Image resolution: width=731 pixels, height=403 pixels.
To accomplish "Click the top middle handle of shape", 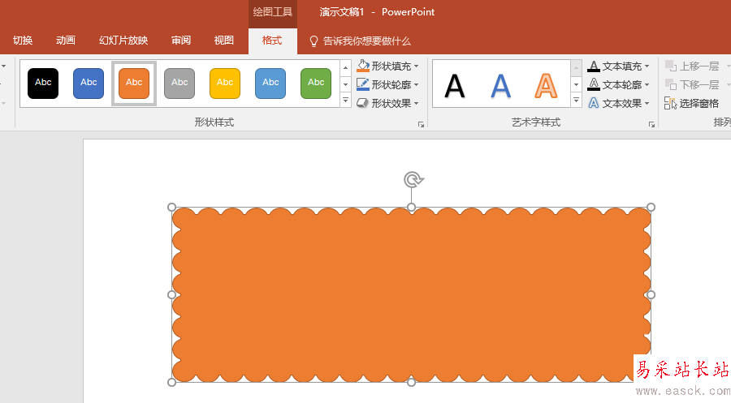I will coord(411,207).
